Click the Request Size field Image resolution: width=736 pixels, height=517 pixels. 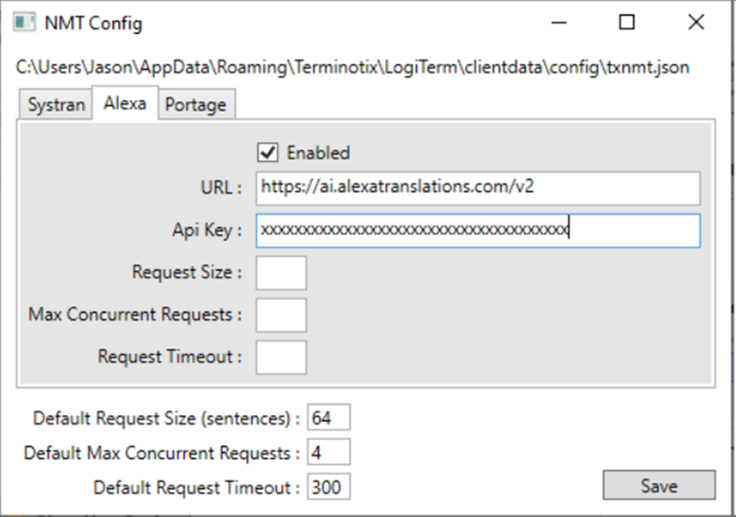pyautogui.click(x=280, y=272)
